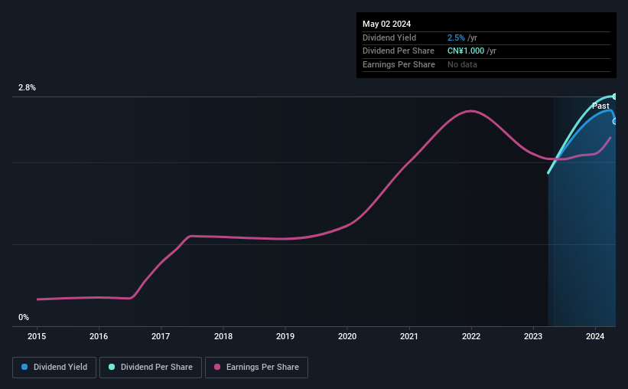The image size is (628, 389).
Task: Click the 0% y-axis label
Action: point(24,317)
